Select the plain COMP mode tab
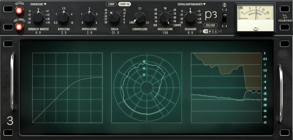 (111, 4)
